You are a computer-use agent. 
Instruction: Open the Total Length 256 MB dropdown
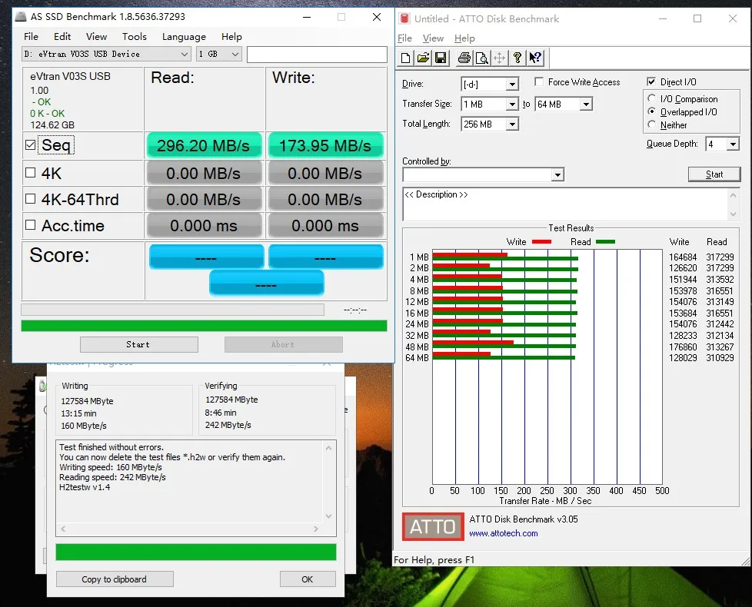(x=490, y=124)
